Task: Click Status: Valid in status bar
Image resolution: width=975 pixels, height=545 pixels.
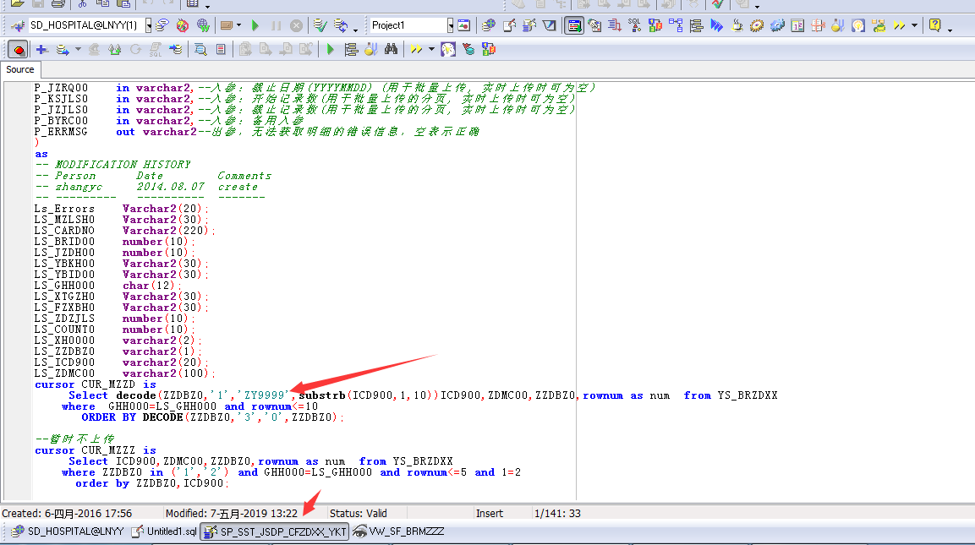Action: (359, 513)
